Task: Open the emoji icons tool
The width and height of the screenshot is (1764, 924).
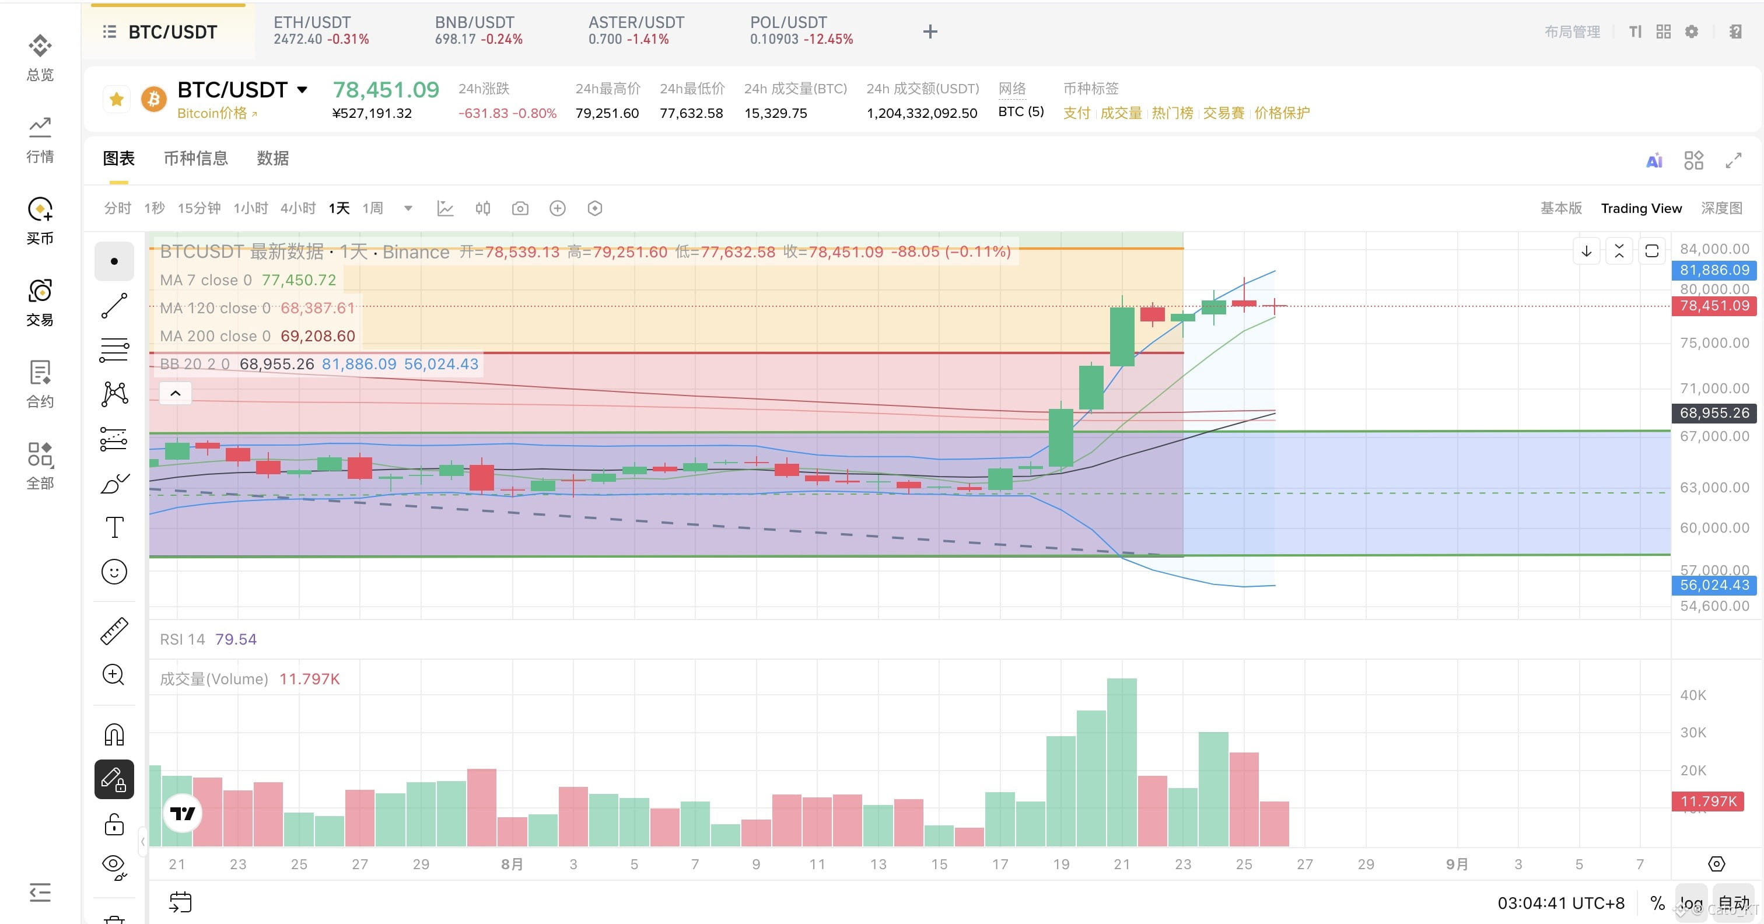Action: click(x=114, y=571)
